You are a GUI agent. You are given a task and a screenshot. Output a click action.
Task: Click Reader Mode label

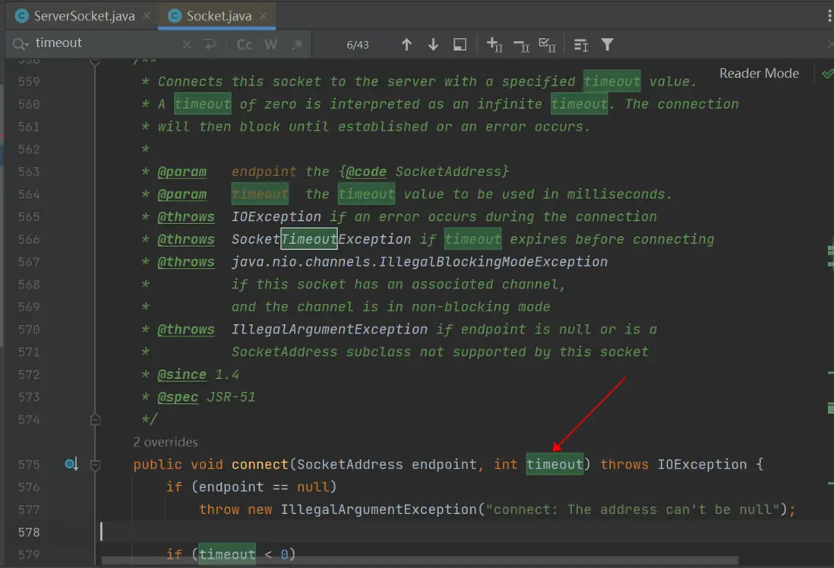(x=759, y=74)
